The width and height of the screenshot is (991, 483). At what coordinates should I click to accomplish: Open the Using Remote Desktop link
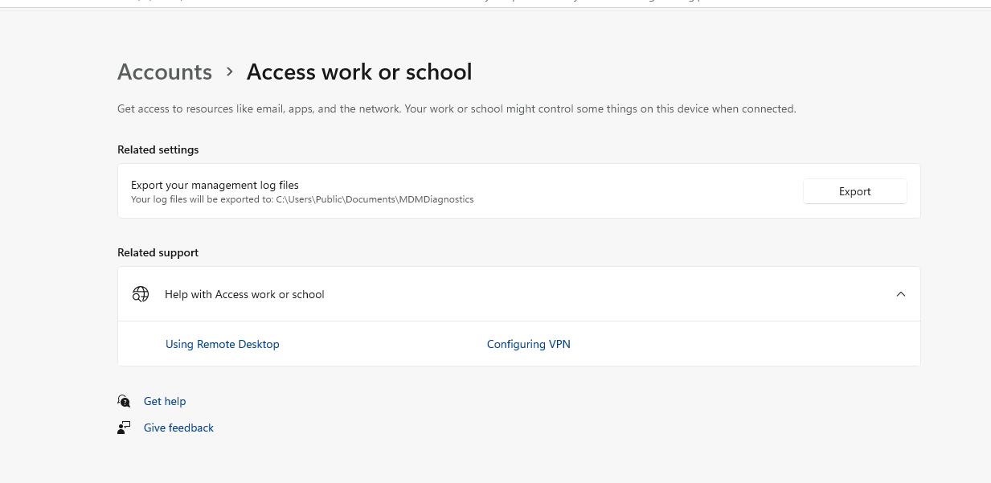tap(223, 344)
